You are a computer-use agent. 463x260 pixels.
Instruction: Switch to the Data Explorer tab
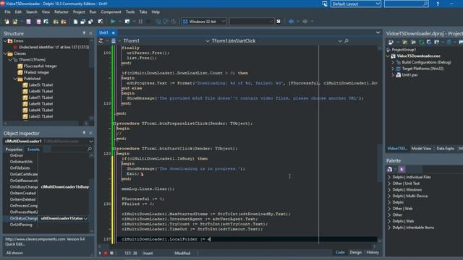[446, 149]
